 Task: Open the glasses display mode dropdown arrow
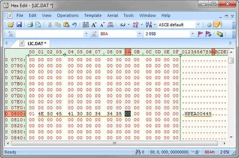129,25
